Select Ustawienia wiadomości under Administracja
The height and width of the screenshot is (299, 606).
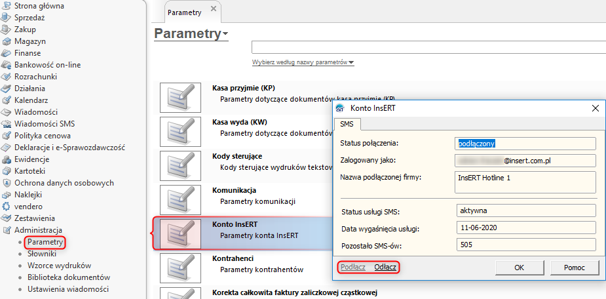pos(68,289)
